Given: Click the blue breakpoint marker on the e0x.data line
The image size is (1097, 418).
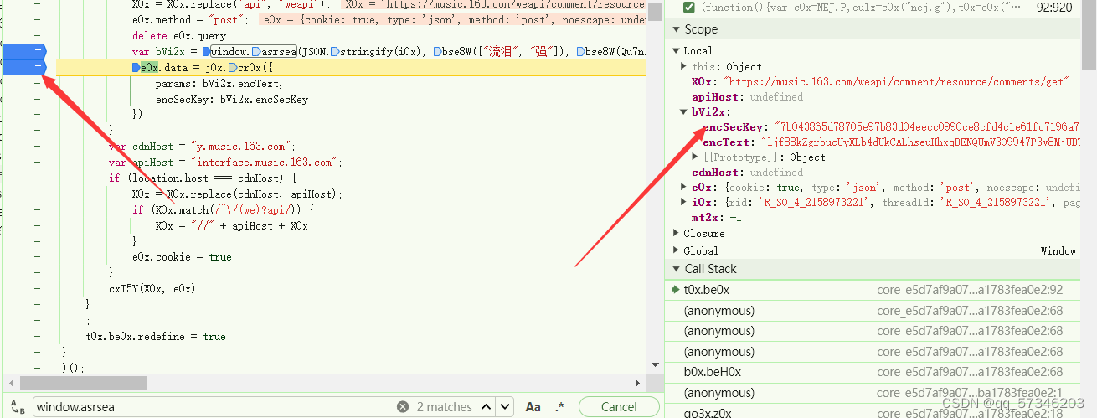Looking at the screenshot, I should tap(23, 67).
